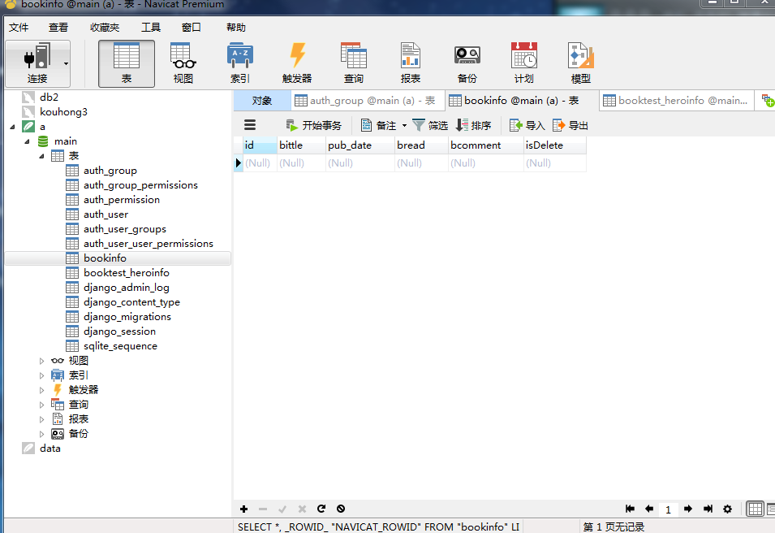Open the 备注 dropdown arrow
Viewport: 775px width, 533px height.
coord(404,126)
